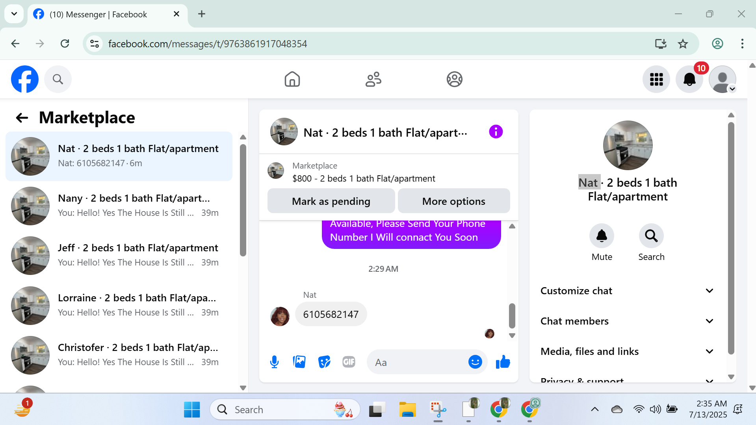
Task: Open Chrome three-dot menu
Action: tap(742, 44)
